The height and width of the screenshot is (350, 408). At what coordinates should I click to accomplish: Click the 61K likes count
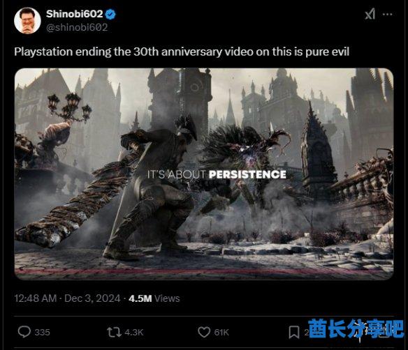click(x=221, y=333)
